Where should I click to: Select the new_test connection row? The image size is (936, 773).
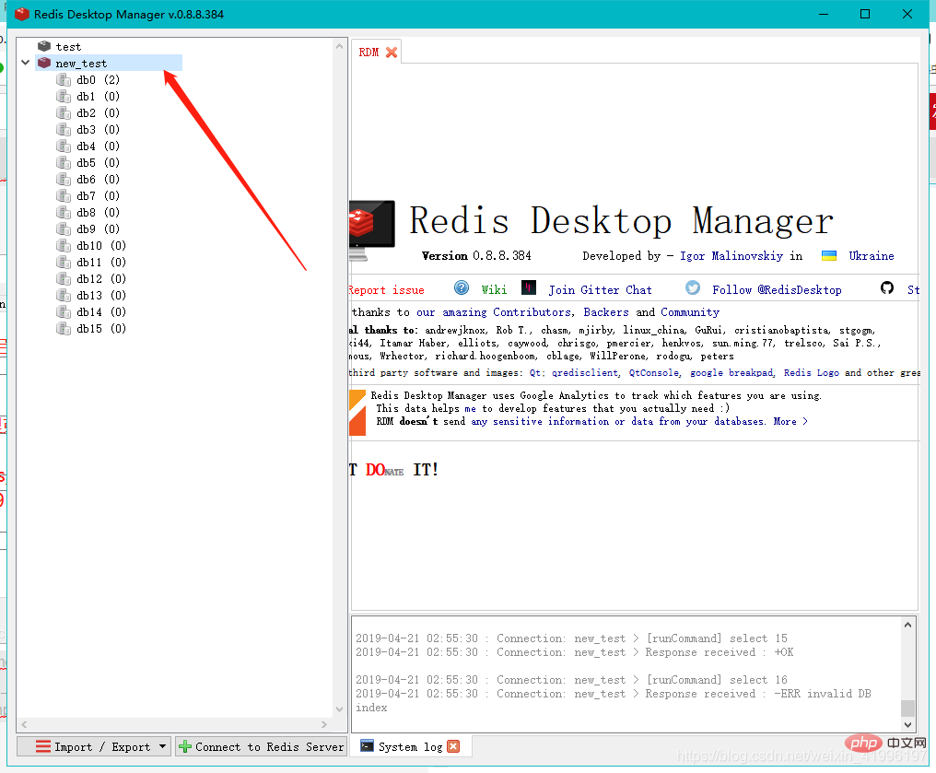[109, 63]
